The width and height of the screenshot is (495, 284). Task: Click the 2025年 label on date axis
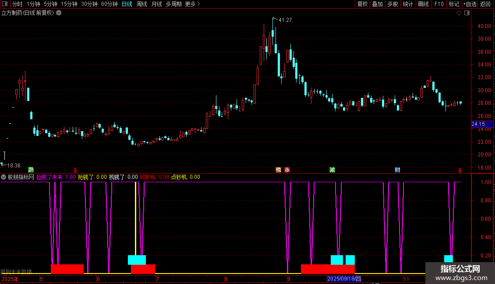(10, 279)
